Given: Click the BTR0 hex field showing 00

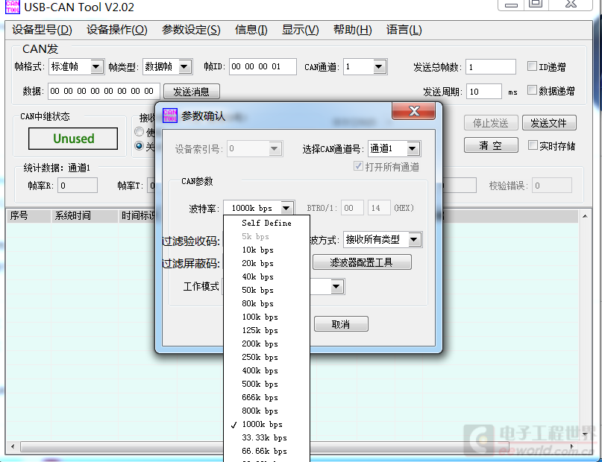Looking at the screenshot, I should (x=352, y=208).
